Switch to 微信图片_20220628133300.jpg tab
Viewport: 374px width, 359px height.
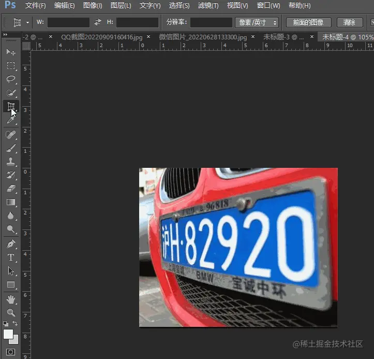tap(203, 37)
